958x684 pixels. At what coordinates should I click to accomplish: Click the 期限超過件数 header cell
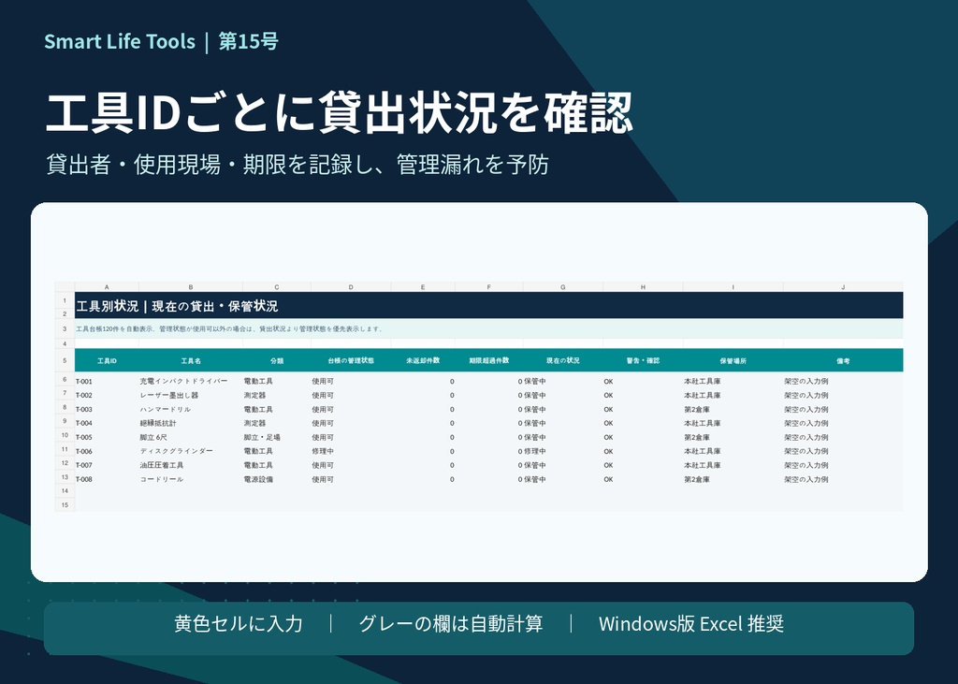click(488, 360)
